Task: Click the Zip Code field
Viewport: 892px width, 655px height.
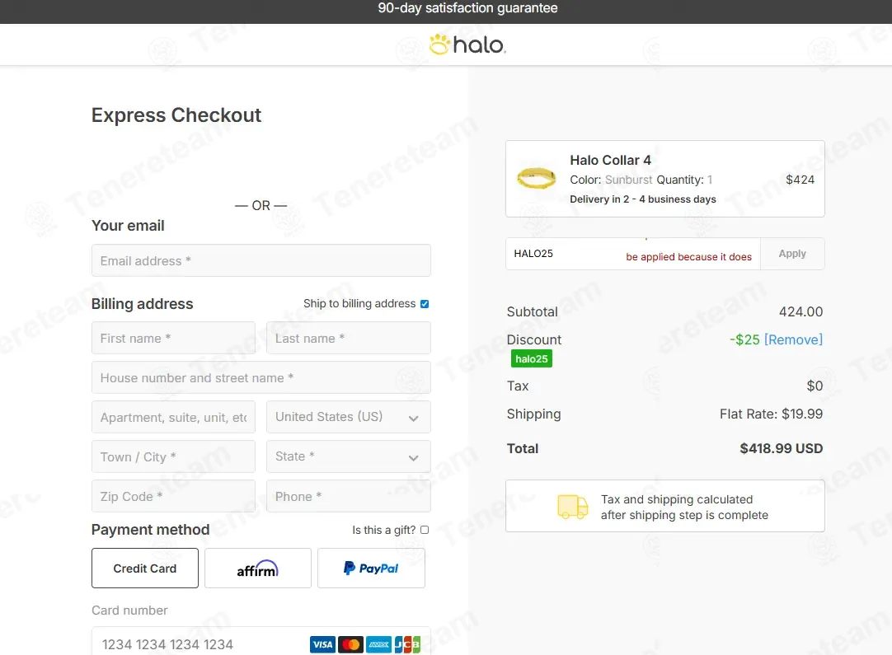Action: (x=173, y=496)
